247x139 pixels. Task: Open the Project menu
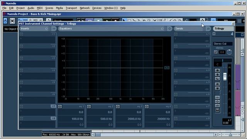coord(20,8)
